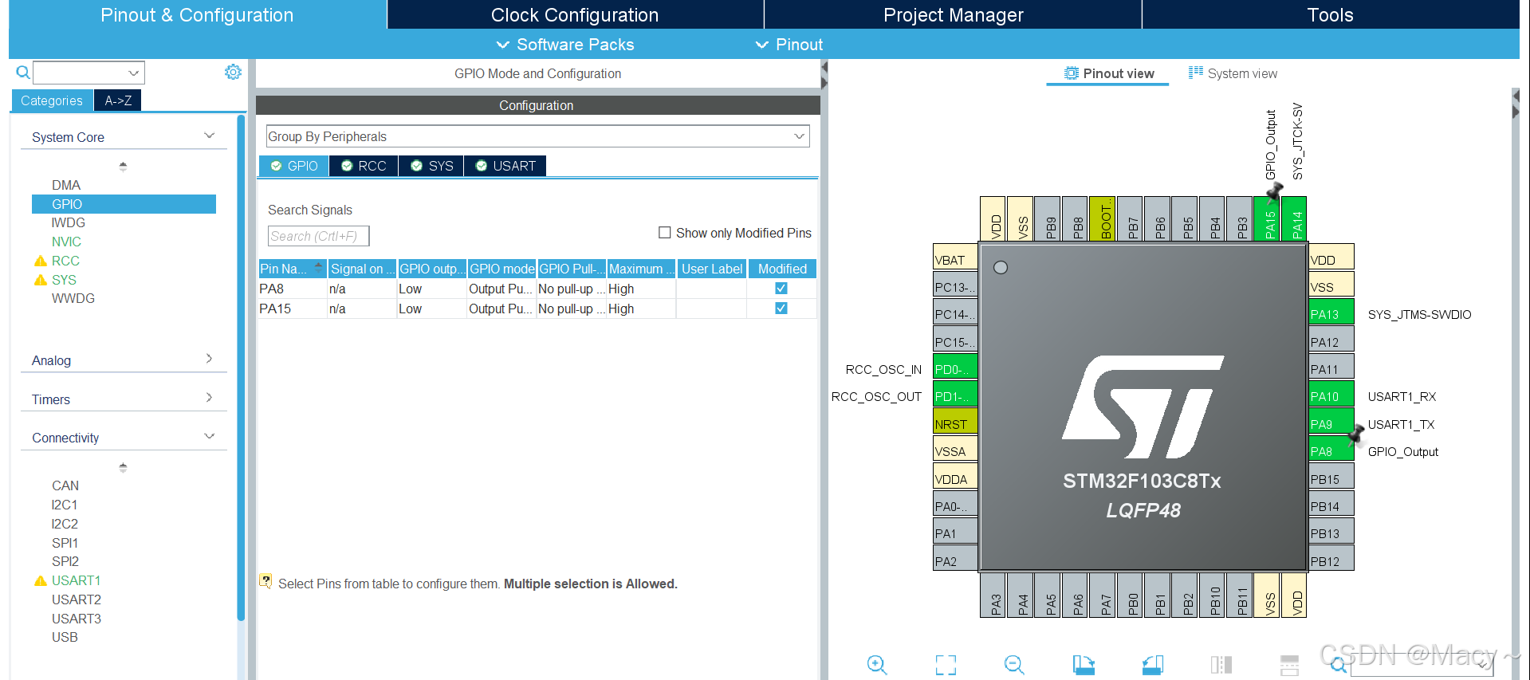
Task: Toggle Modified checkbox for PA8 row
Action: click(781, 289)
